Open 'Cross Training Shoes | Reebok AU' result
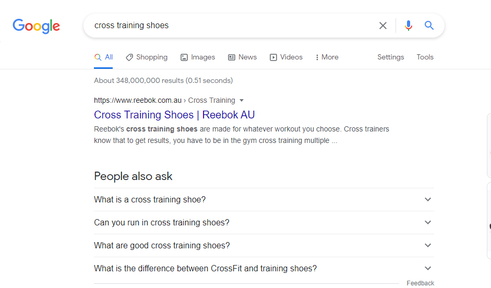 [x=174, y=115]
